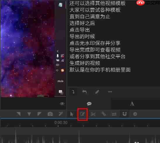Open the three-dots more options menu
The image size is (160, 143).
tap(110, 92)
